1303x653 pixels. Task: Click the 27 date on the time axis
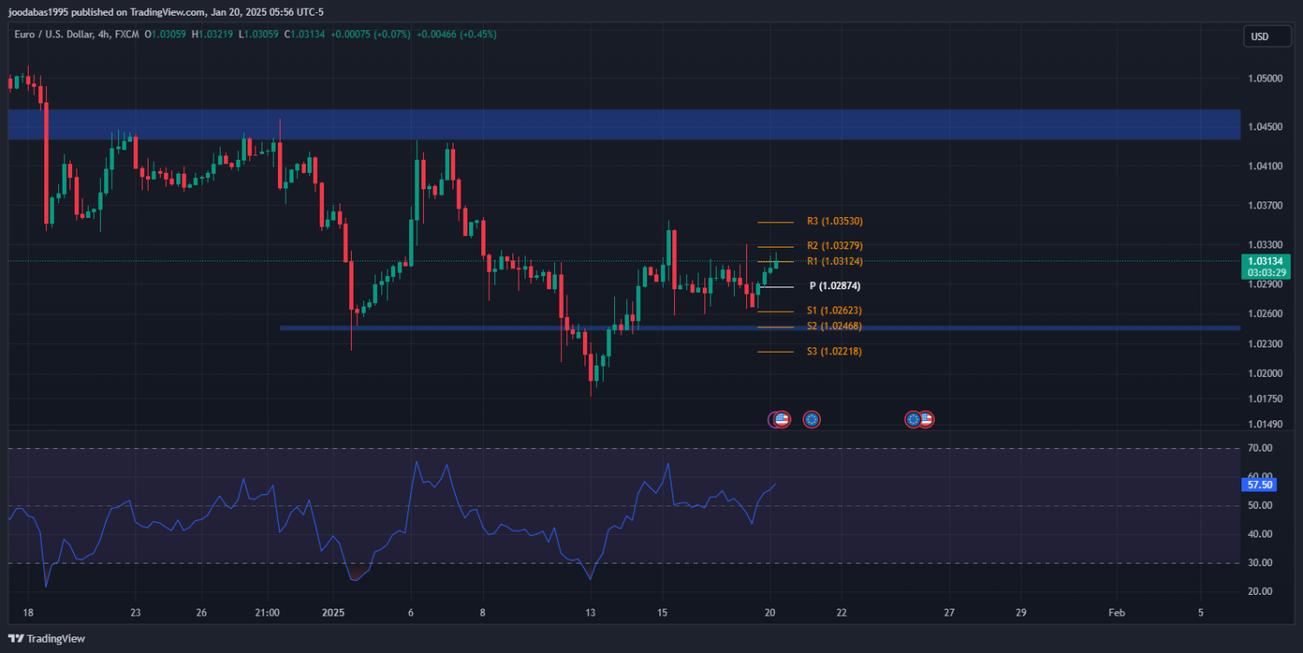tap(949, 612)
